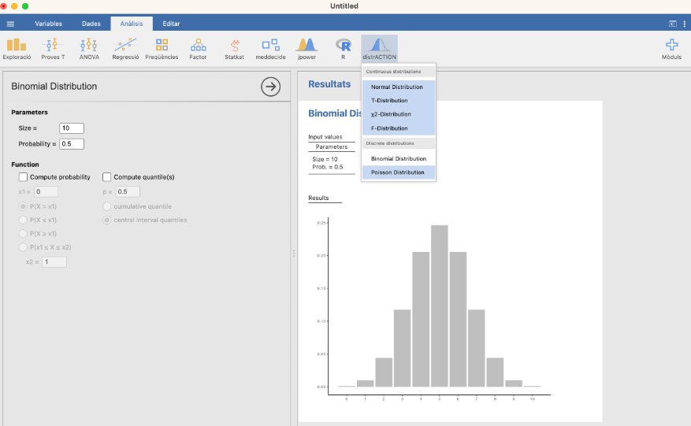This screenshot has width=691, height=426.
Task: Open the Mòduls plus icon
Action: coord(671,49)
